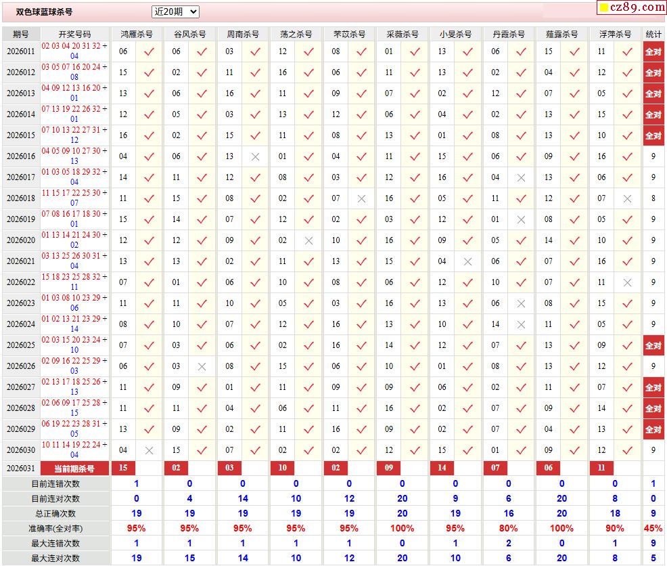Viewport: 667px width, 566px height.
Task: Click the X mark in 荡之杀号 row 2026020
Action: (x=308, y=240)
